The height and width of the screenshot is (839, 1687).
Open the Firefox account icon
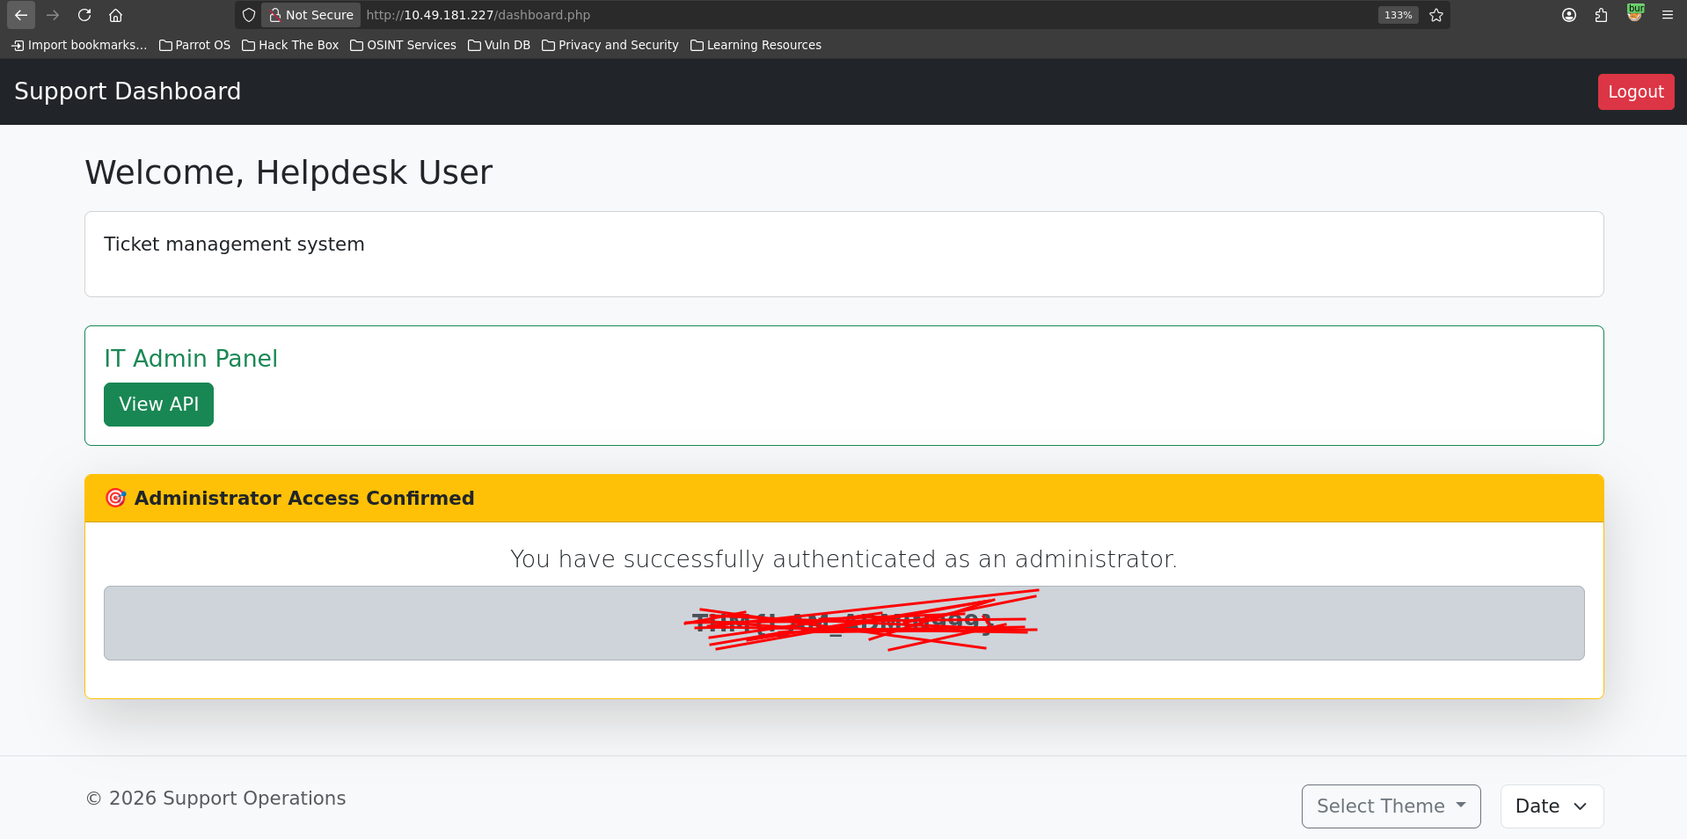click(1569, 15)
